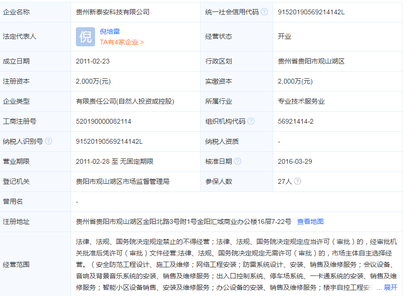
Task: Select the 开业 operating status value
Action: point(284,36)
